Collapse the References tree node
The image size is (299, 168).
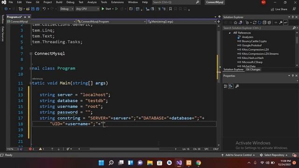pos(230,33)
